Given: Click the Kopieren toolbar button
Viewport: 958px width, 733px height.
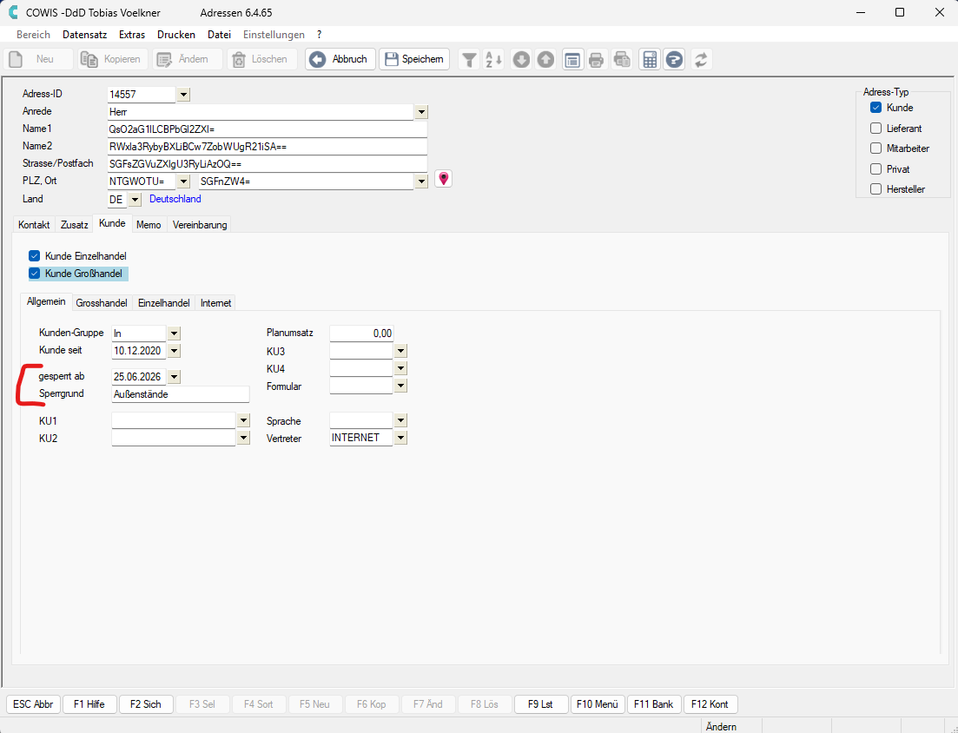Looking at the screenshot, I should (x=112, y=59).
